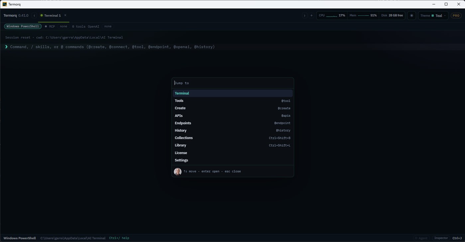The image size is (465, 242).
Task: Click the Termorq title bar app icon
Action: [x=5, y=4]
